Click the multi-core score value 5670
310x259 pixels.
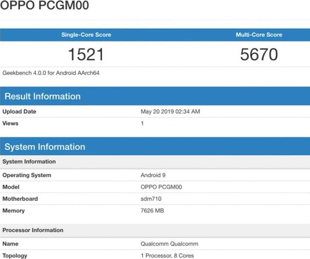point(259,54)
